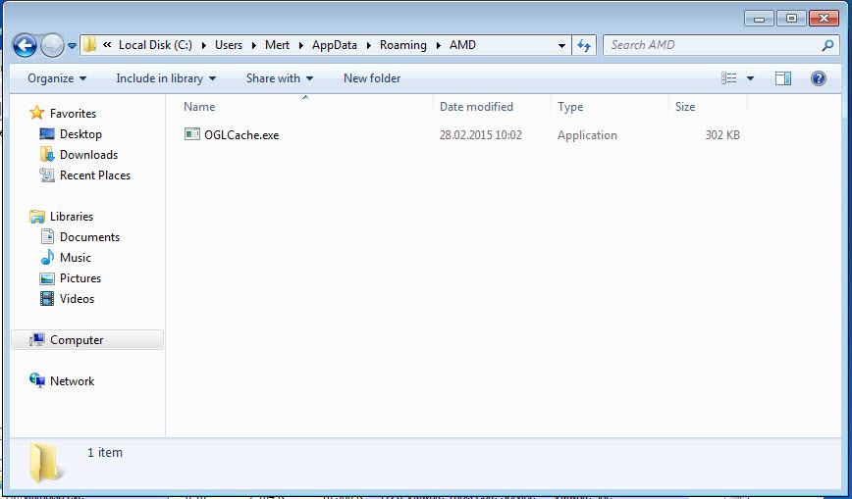Click the Back navigation arrow button

(25, 45)
